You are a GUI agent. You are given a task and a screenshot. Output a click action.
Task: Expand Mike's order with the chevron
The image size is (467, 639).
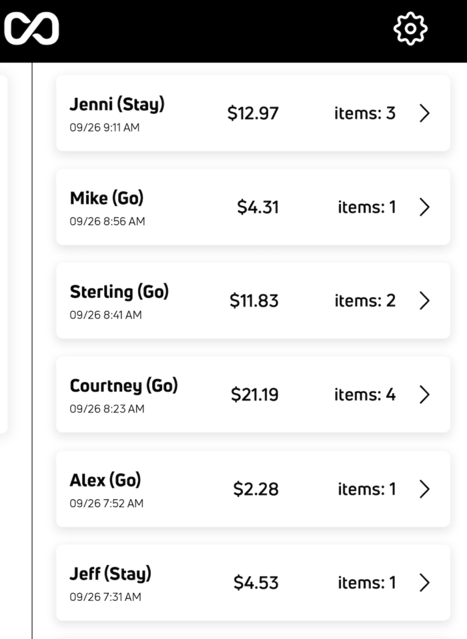tap(425, 207)
